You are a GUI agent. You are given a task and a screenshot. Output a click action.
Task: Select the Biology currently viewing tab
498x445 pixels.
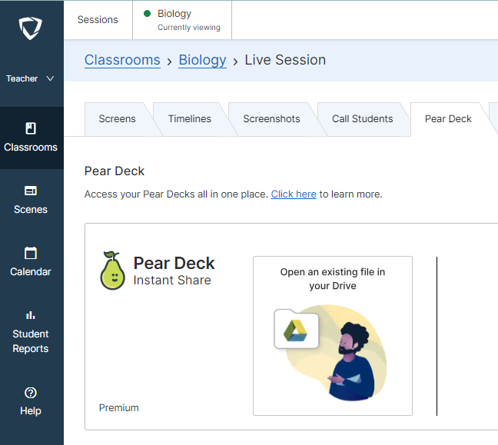(x=182, y=20)
